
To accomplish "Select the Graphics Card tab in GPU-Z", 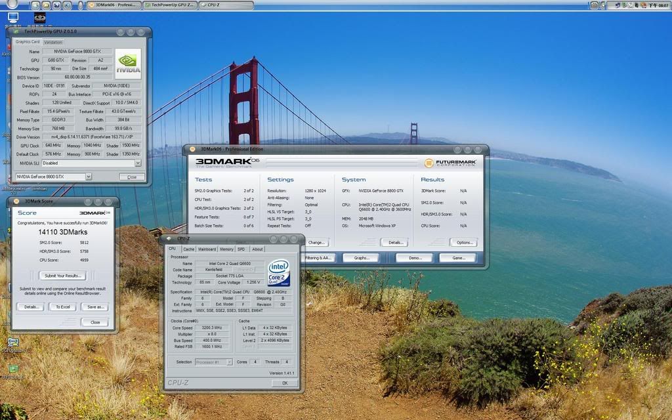I will (28, 41).
